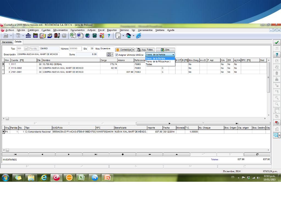Image resolution: width=281 pixels, height=211 pixels.
Task: Switch to the Generales tab
Action: point(7,42)
